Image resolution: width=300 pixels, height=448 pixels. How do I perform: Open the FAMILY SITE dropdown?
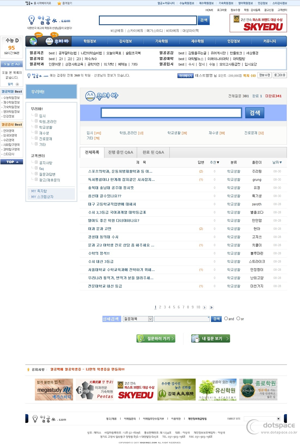click(262, 418)
